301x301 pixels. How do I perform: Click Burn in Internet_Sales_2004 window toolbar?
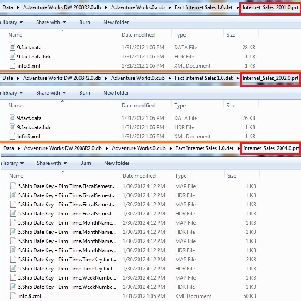coord(85,163)
